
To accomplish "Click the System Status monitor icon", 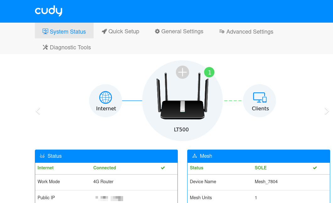I will tap(45, 31).
